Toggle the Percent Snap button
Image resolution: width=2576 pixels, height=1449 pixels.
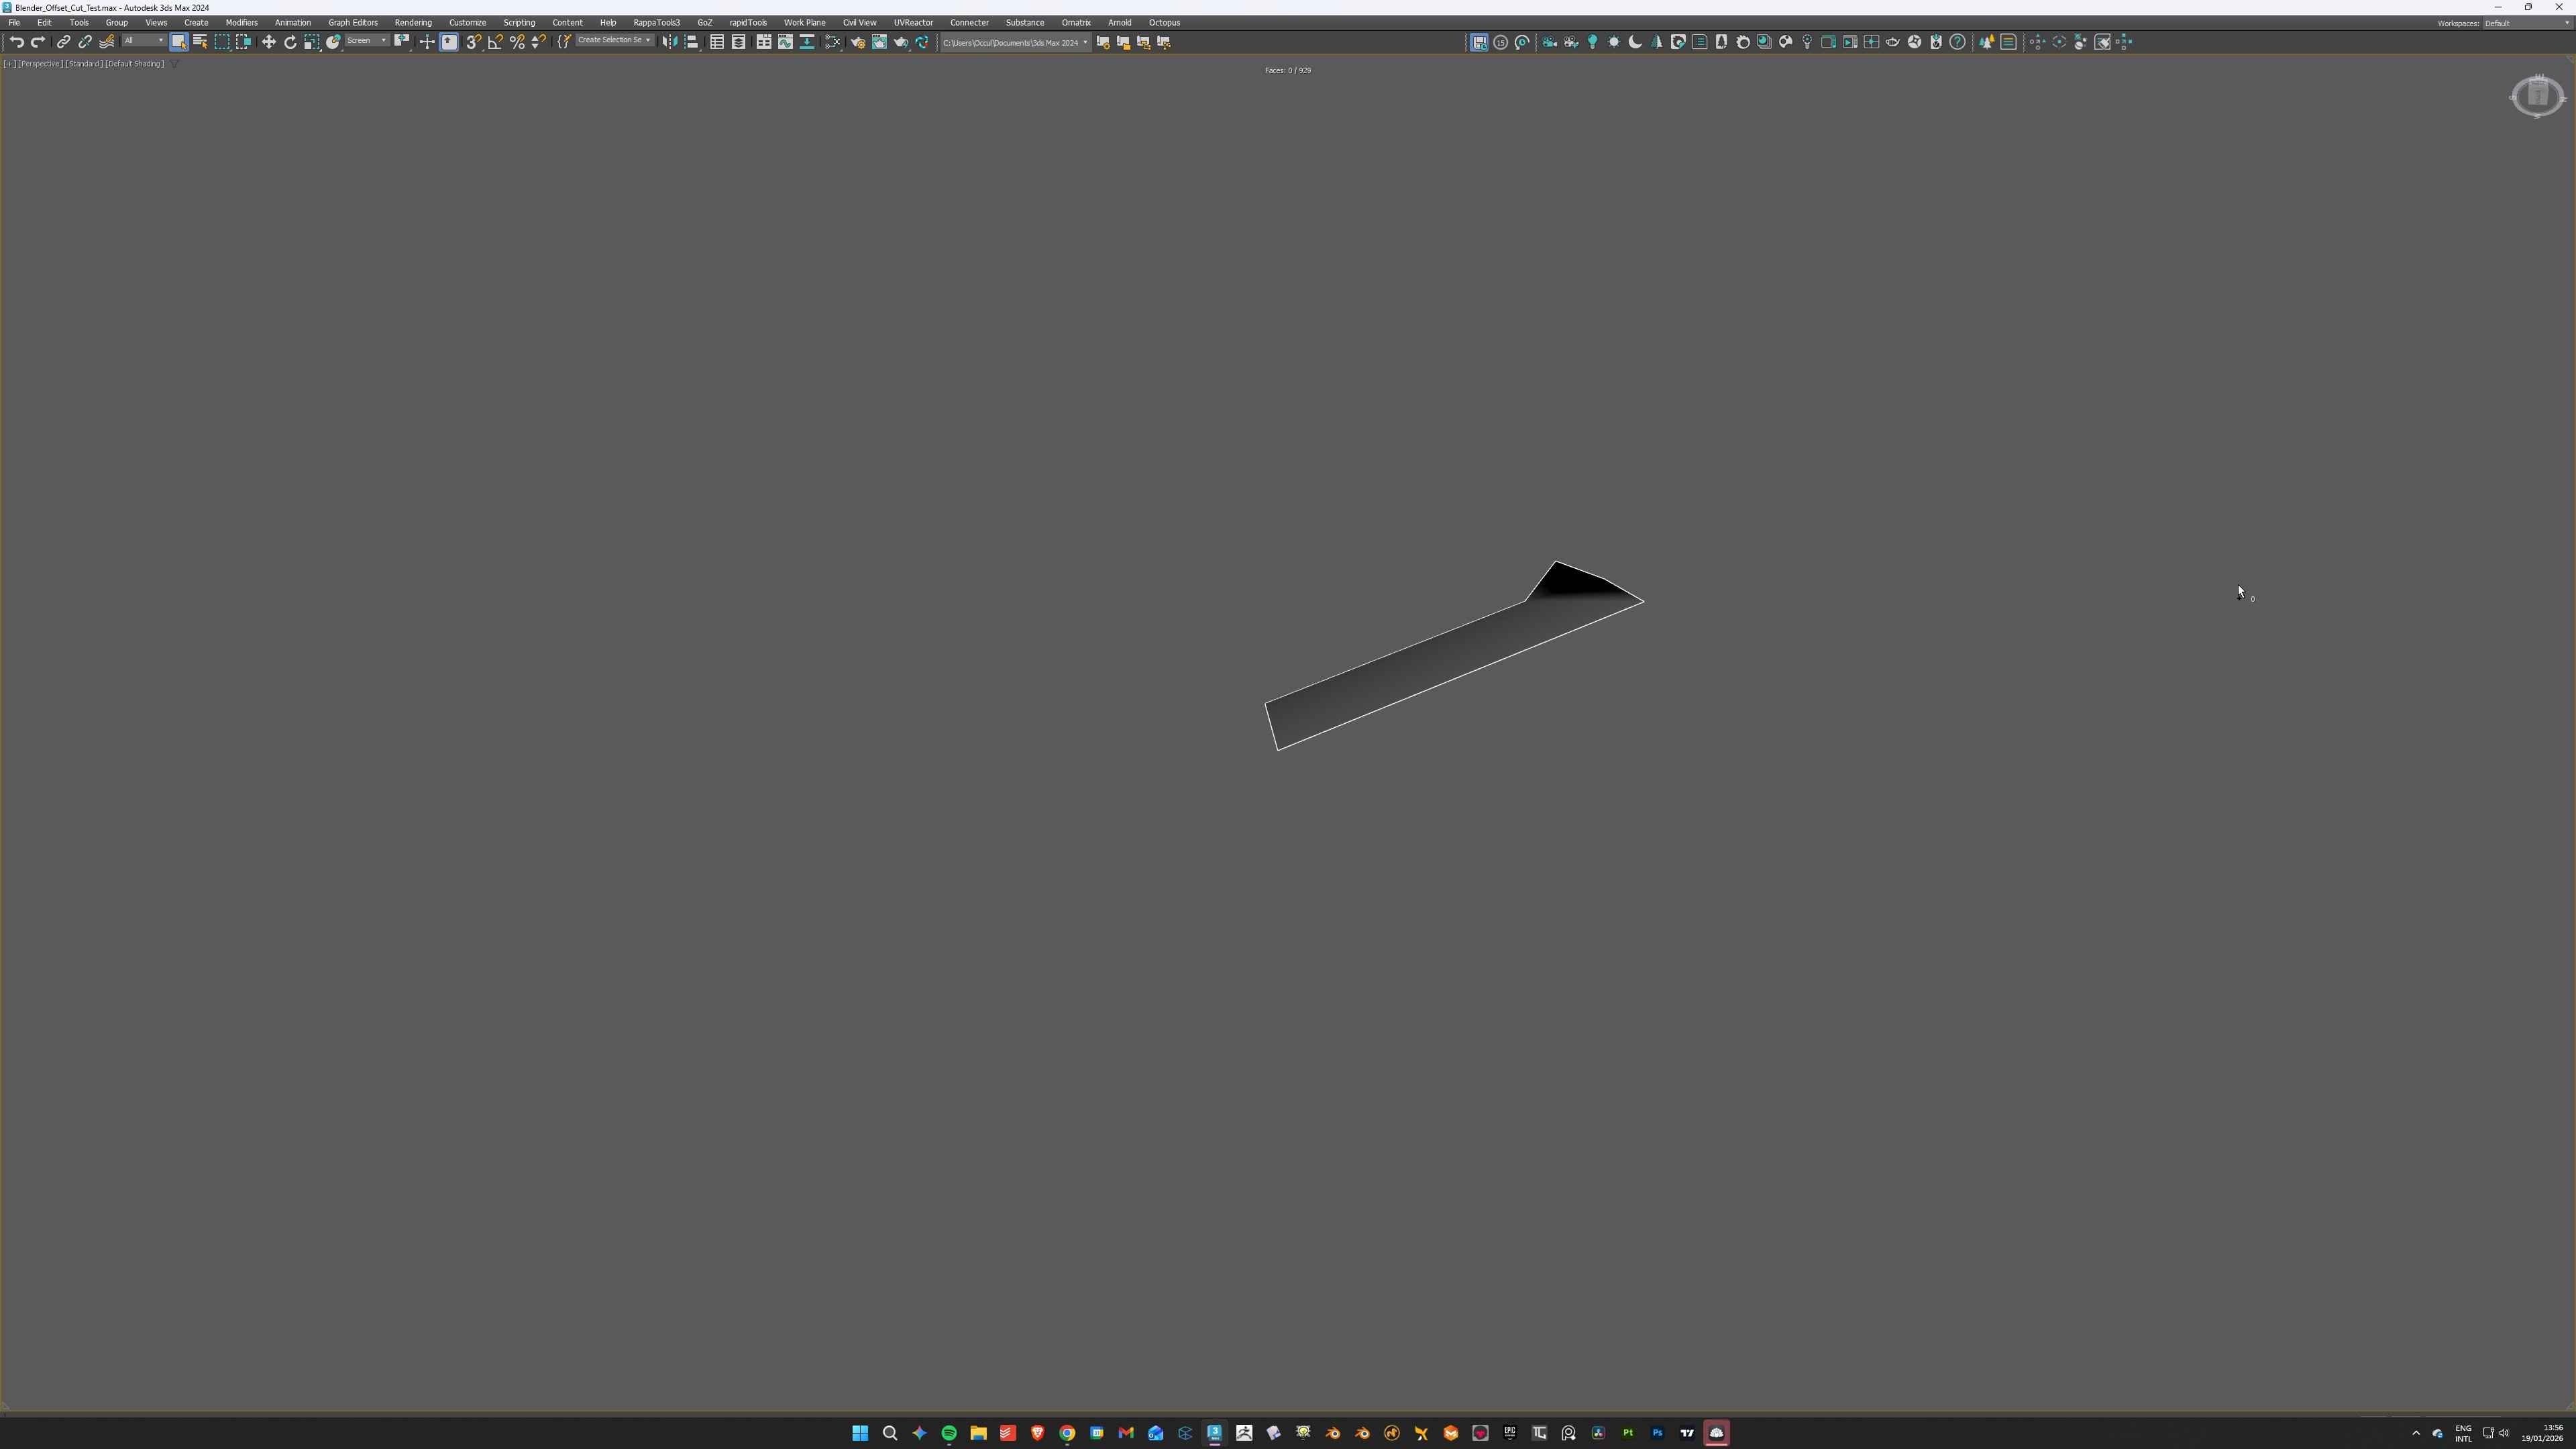click(517, 42)
